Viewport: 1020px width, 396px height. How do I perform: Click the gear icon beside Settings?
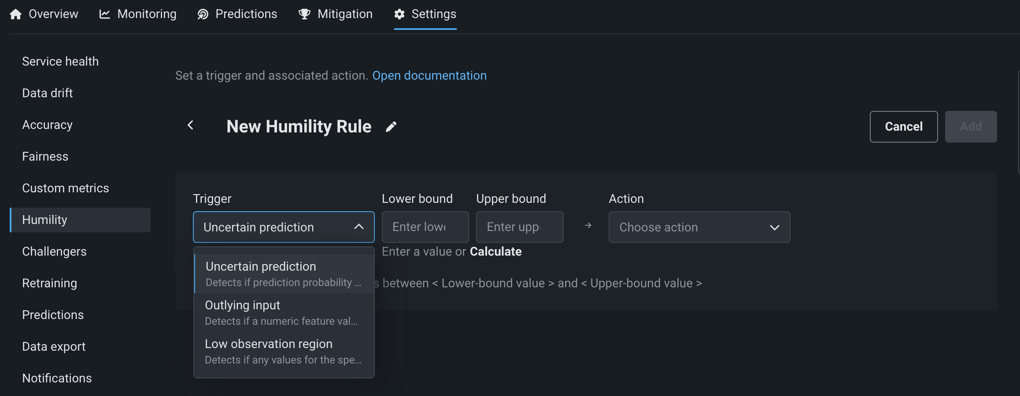point(399,14)
